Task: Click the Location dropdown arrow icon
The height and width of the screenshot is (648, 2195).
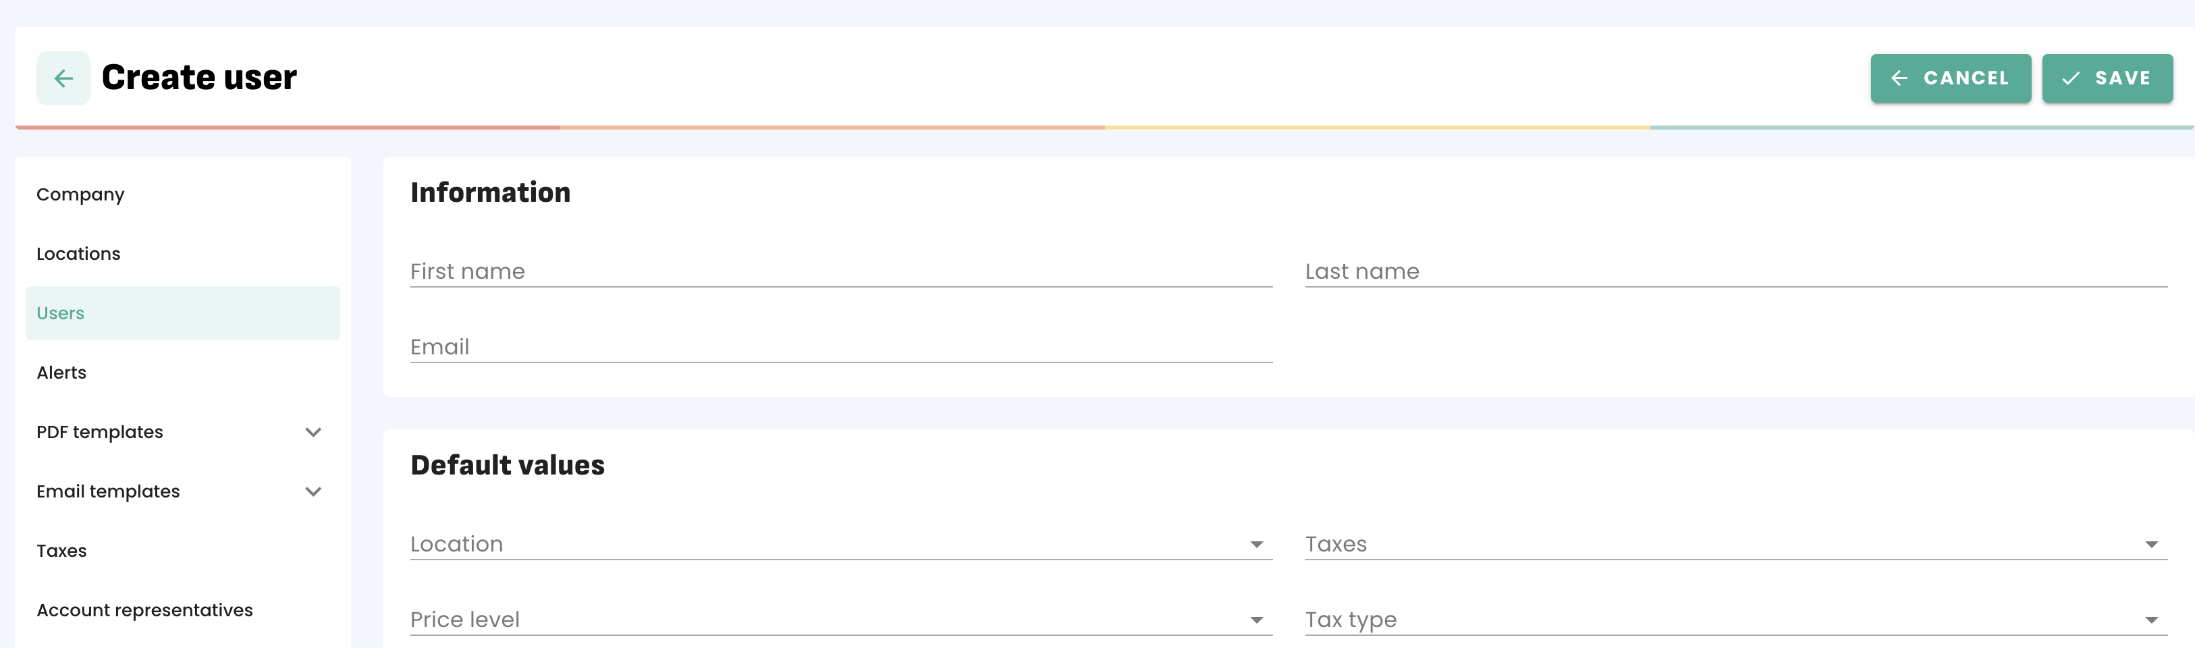Action: click(x=1256, y=545)
